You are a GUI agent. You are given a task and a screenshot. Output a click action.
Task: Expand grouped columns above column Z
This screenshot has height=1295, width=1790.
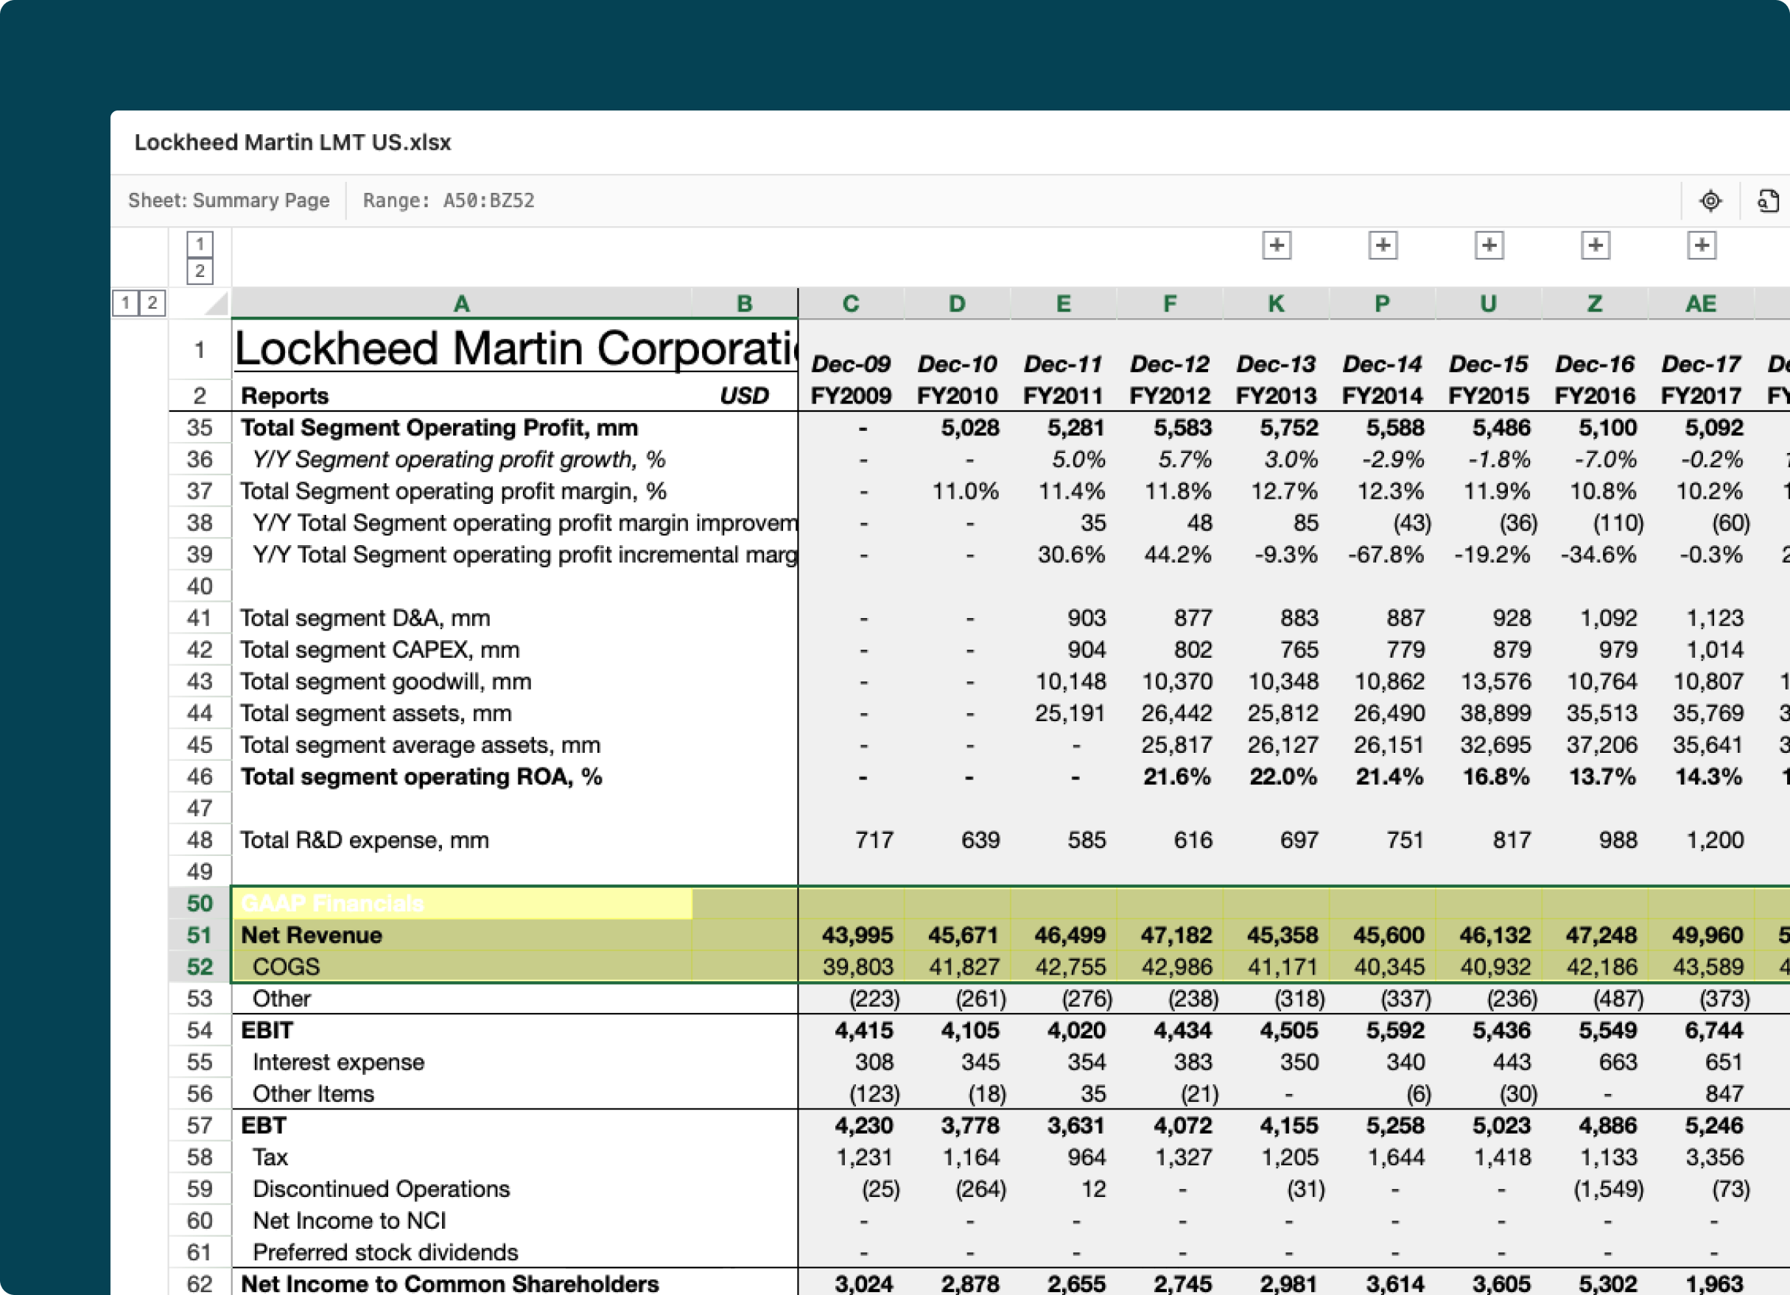1595,245
